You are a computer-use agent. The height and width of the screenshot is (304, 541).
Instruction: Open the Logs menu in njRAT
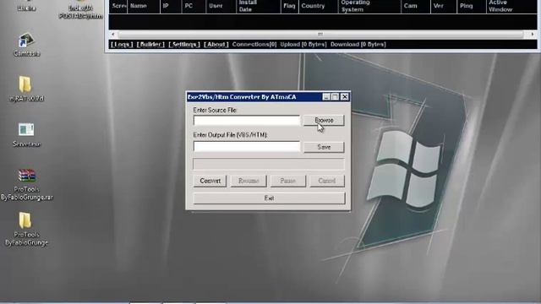(x=122, y=45)
